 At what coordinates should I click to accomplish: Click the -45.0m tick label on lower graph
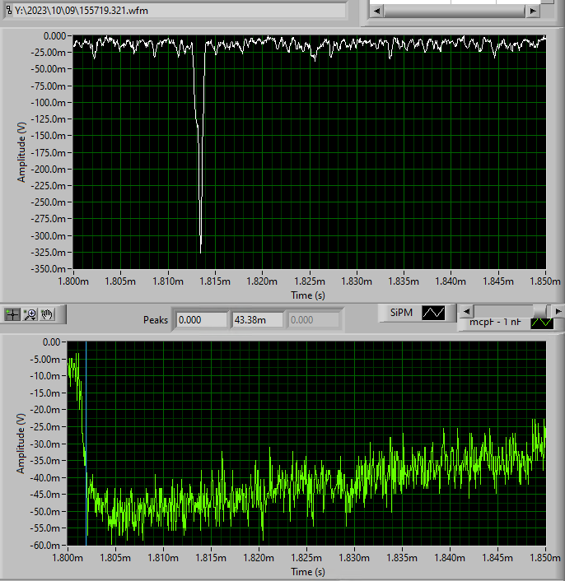(x=44, y=495)
